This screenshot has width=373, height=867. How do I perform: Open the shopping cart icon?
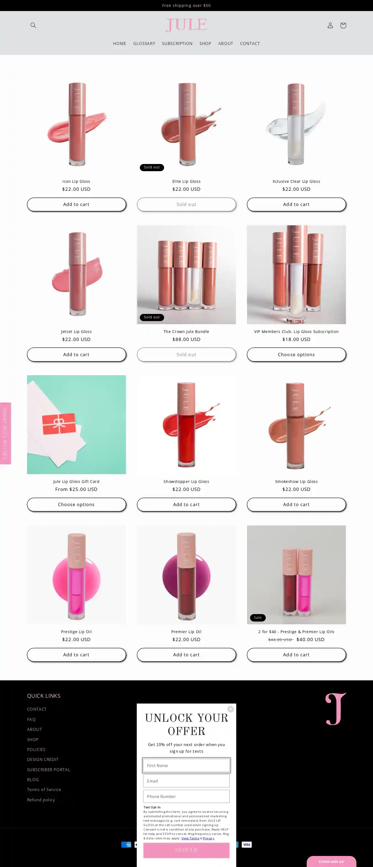(343, 25)
